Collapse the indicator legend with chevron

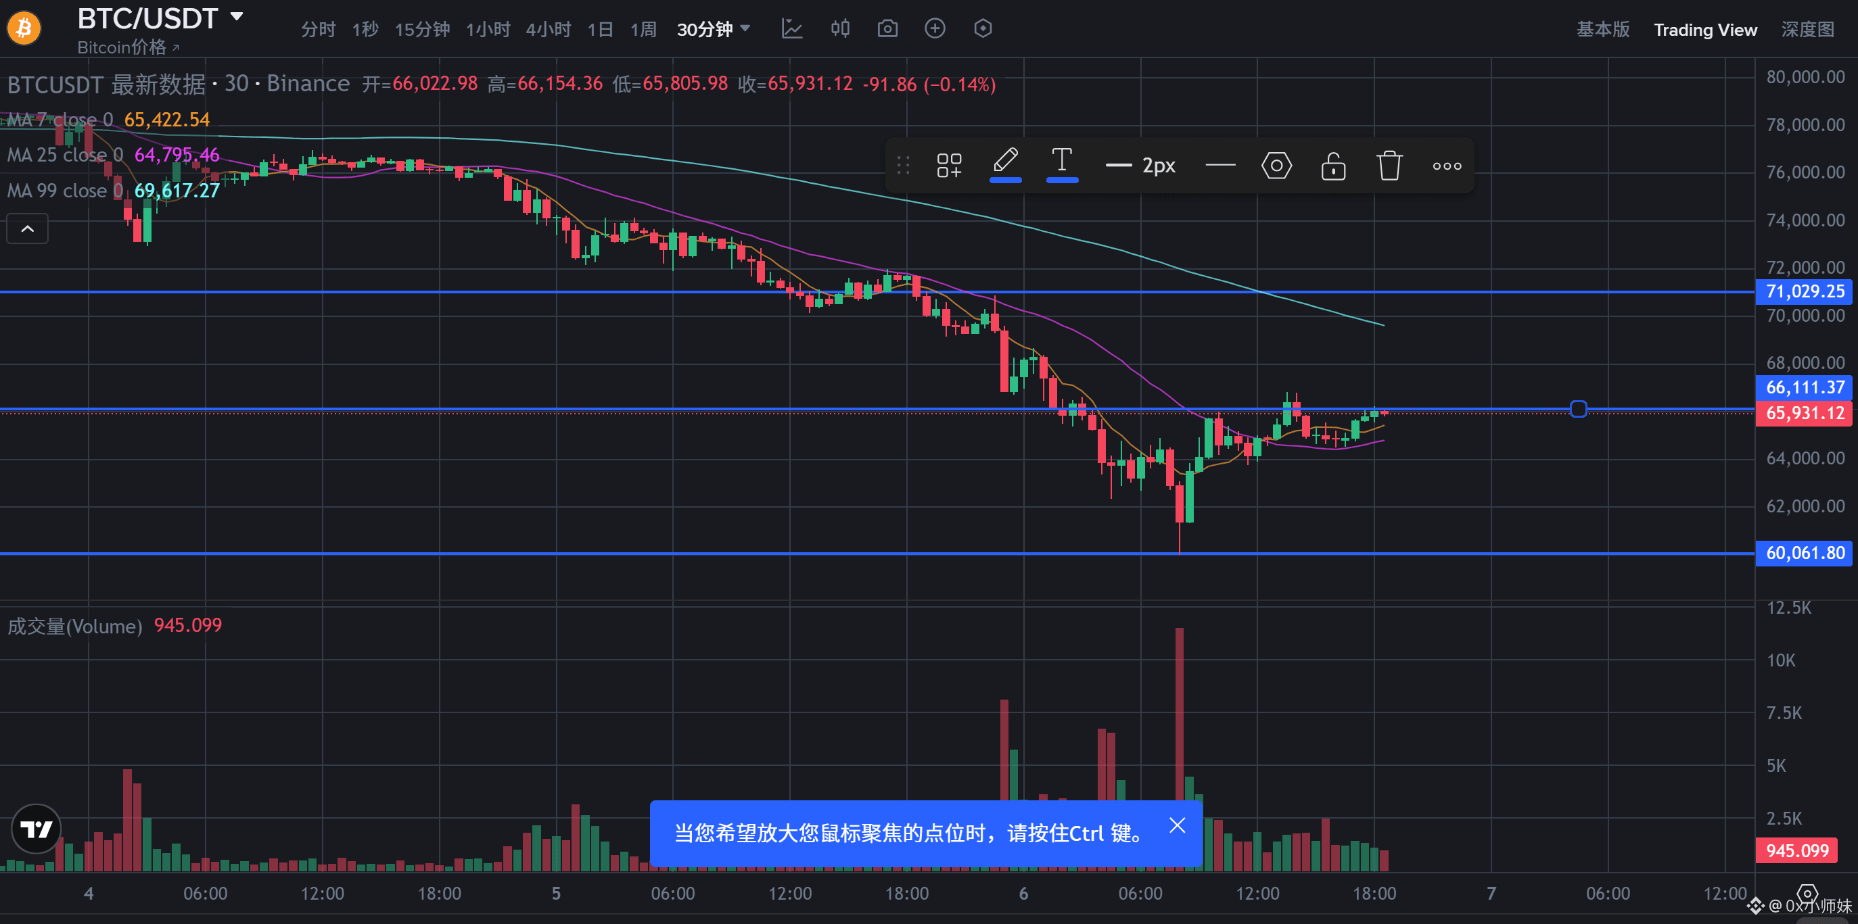(28, 229)
